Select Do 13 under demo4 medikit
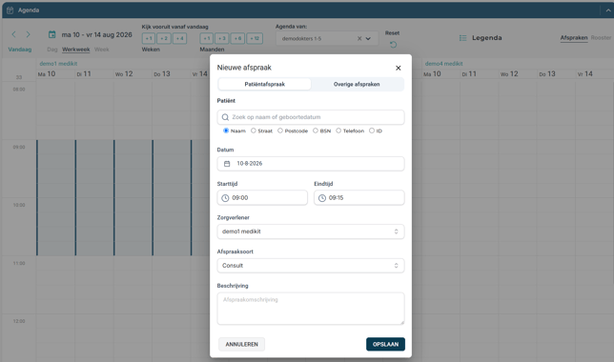This screenshot has width=614, height=362. [547, 74]
